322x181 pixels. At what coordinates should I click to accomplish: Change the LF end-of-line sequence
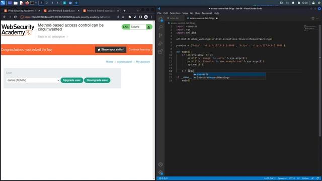[298, 178]
